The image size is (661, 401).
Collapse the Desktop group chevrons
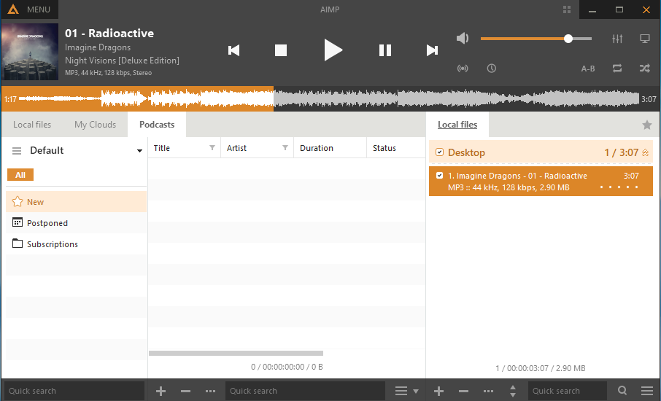(x=645, y=152)
